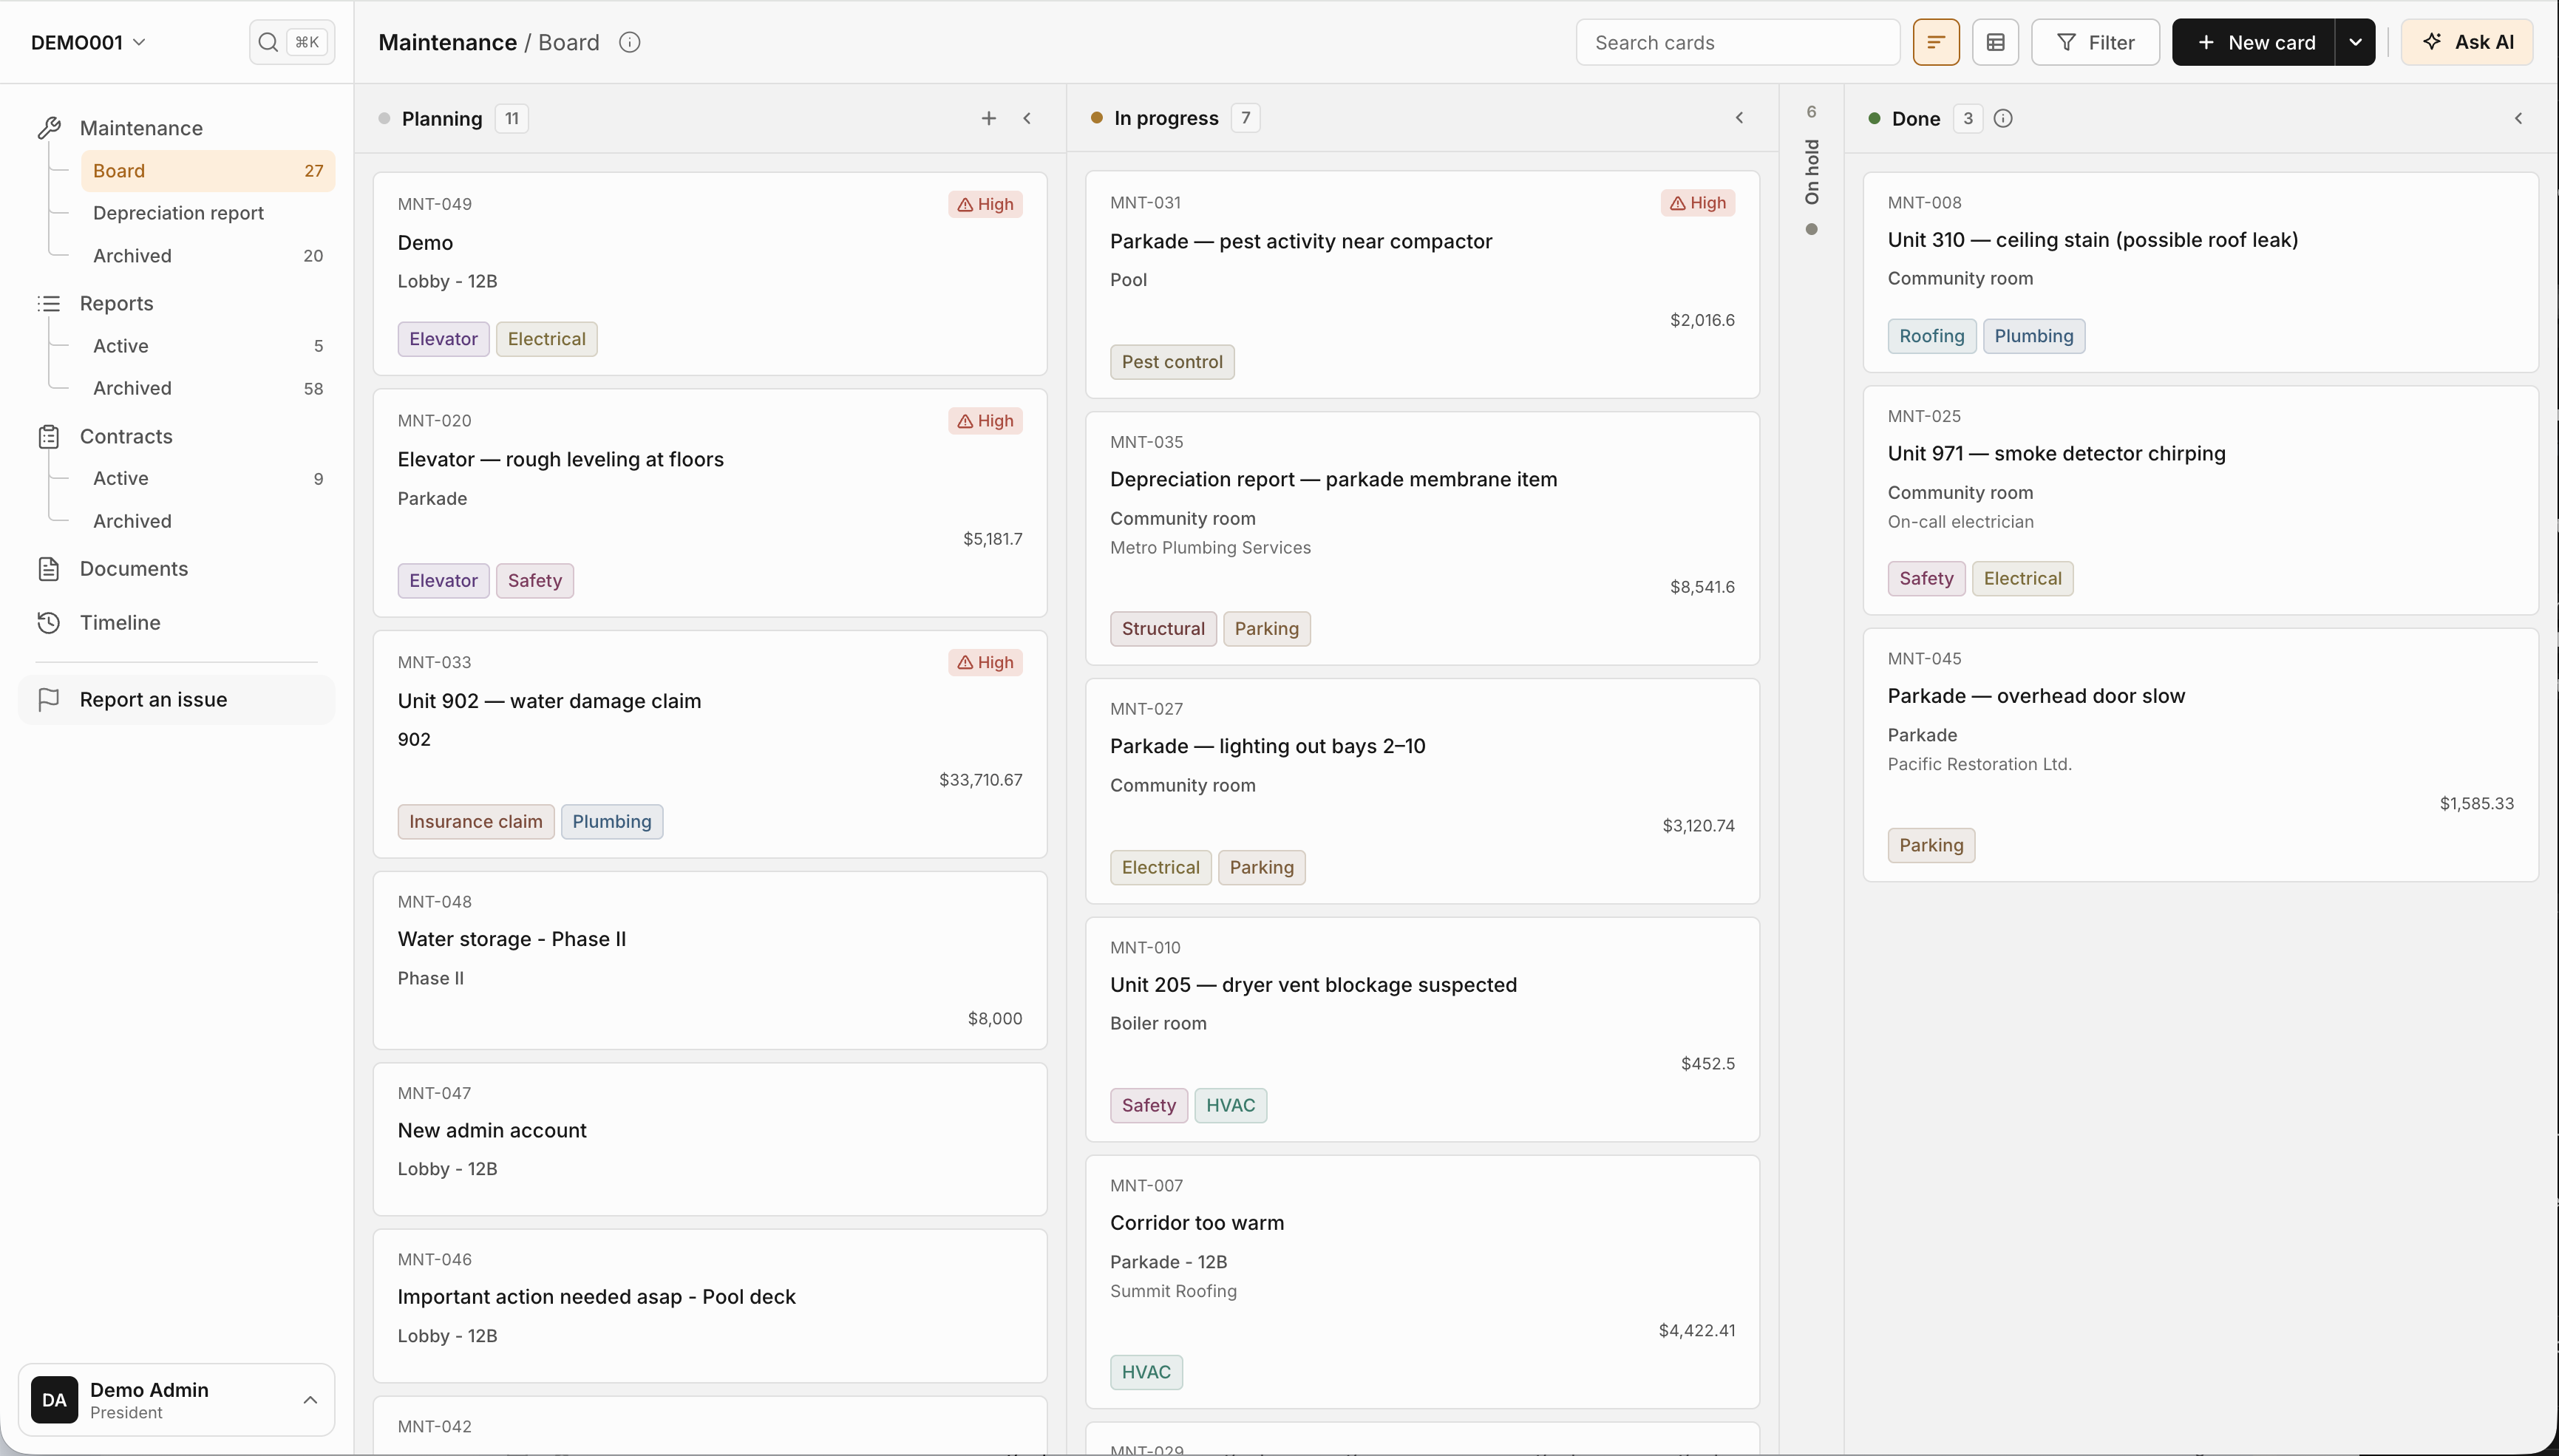Click the HVAC tag on Corridor too warm

[1145, 1372]
